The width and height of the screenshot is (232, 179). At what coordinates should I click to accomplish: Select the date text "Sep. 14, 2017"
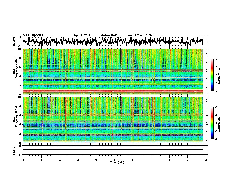point(82,35)
